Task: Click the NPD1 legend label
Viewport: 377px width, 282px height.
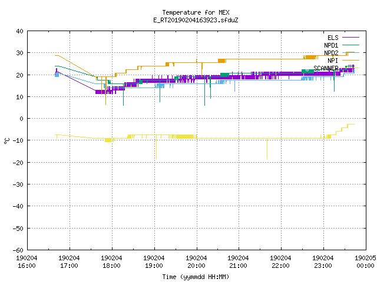Action: tap(331, 45)
